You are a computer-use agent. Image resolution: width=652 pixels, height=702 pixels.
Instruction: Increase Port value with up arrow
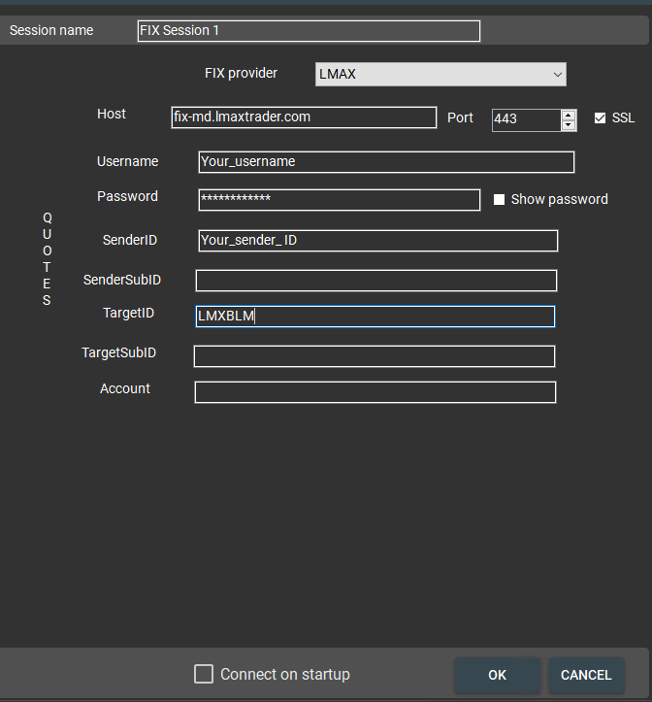click(x=569, y=115)
